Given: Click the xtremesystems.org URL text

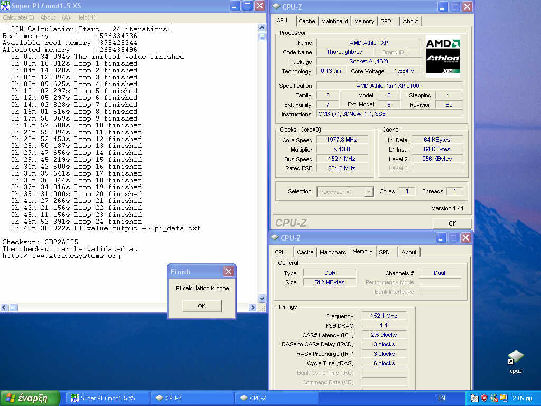Looking at the screenshot, I should 63,256.
